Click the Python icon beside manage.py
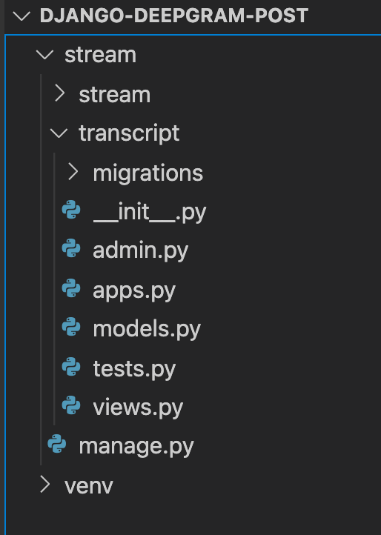 pyautogui.click(x=56, y=444)
